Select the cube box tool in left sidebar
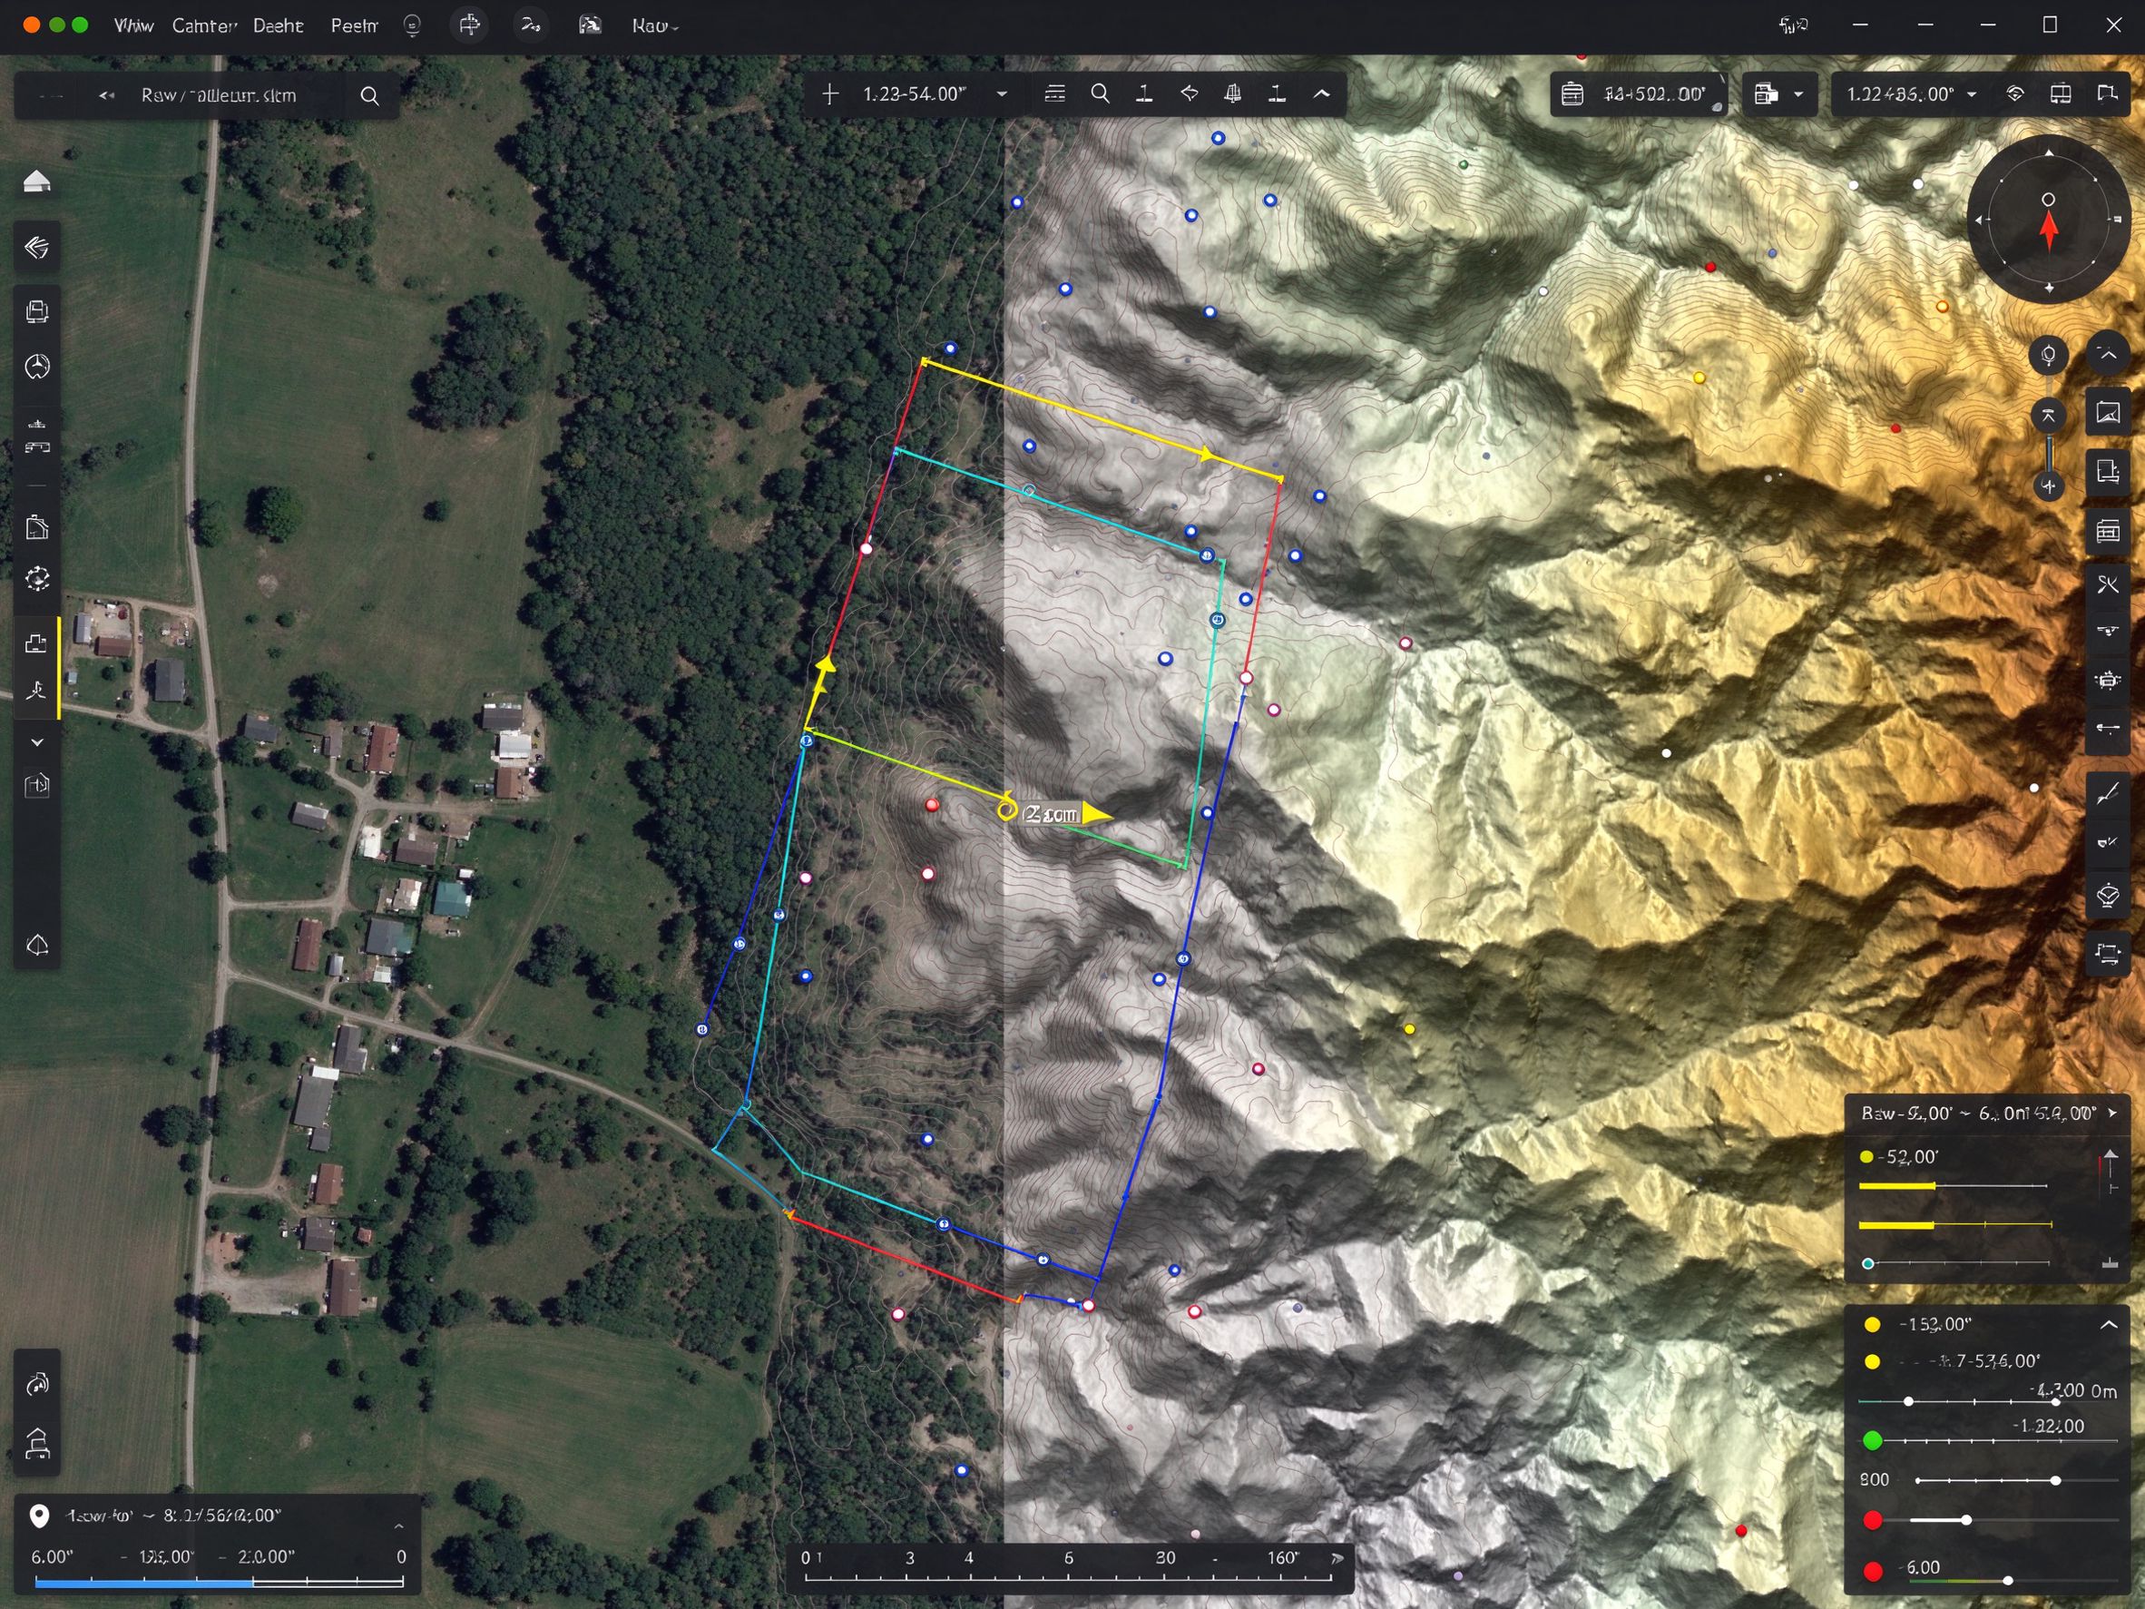 point(37,785)
